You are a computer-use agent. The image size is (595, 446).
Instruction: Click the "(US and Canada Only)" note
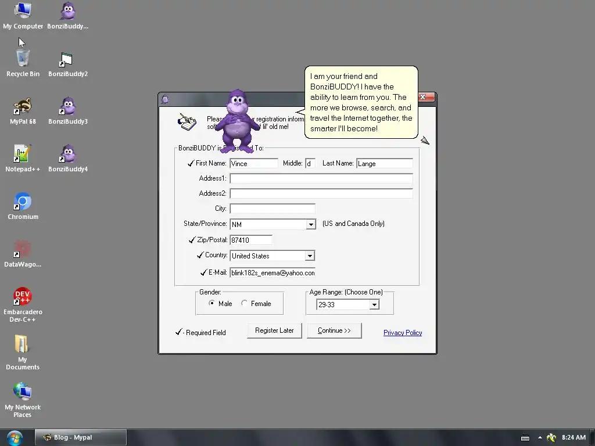(354, 224)
